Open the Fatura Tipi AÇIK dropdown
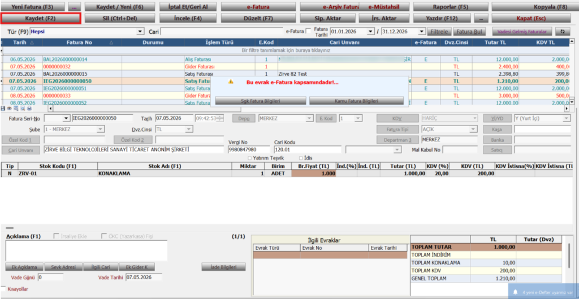Screen dimensions: 579x299 474,129
